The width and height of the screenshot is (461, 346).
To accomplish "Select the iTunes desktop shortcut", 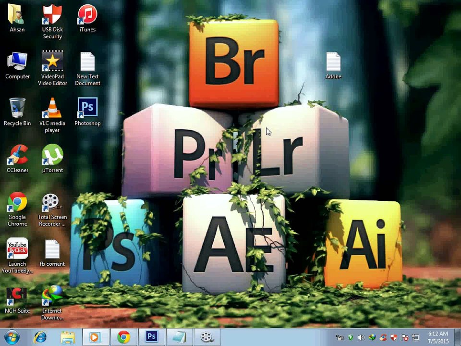I will (x=87, y=18).
